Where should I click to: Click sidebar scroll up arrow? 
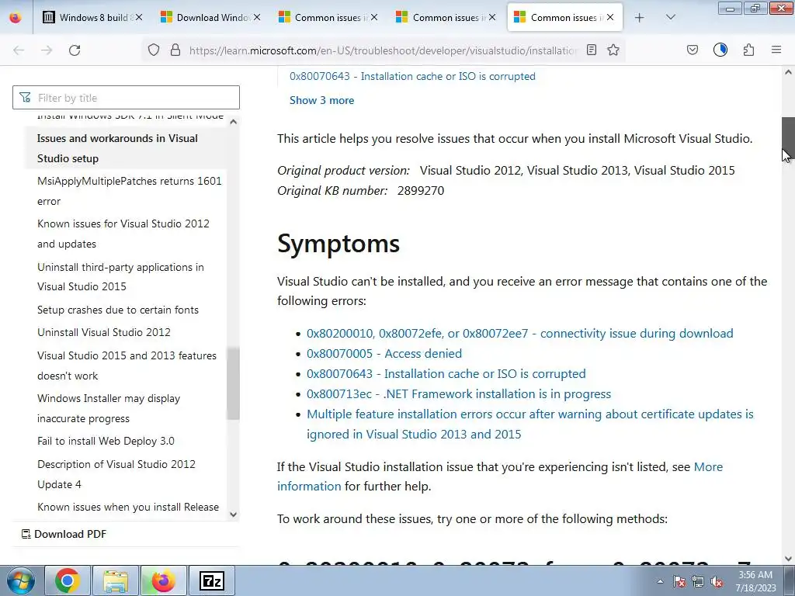coord(233,122)
